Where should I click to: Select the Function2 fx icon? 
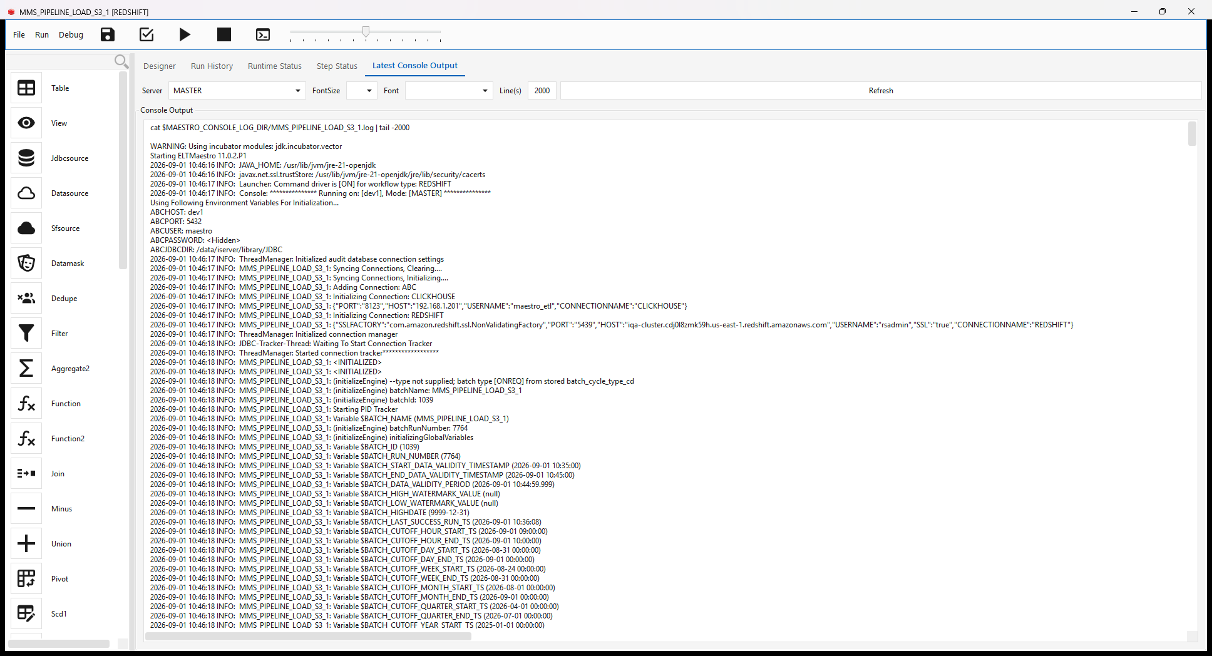click(26, 439)
